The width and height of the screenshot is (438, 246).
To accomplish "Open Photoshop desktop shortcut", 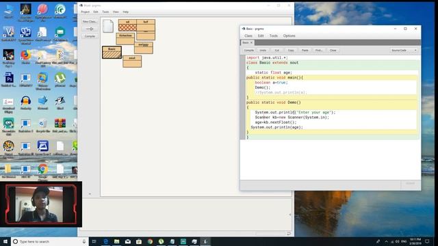I will 8,79.
